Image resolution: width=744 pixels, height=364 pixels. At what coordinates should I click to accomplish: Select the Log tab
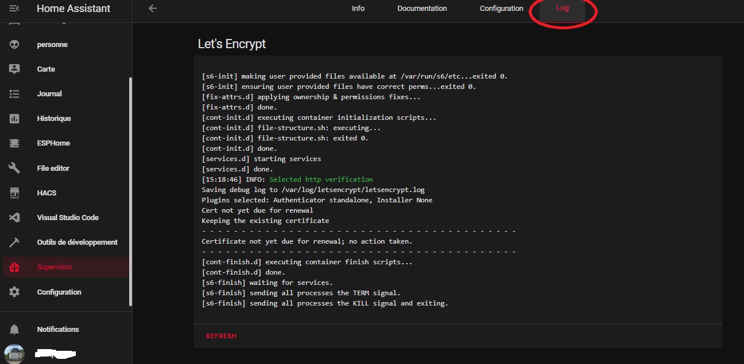[563, 9]
